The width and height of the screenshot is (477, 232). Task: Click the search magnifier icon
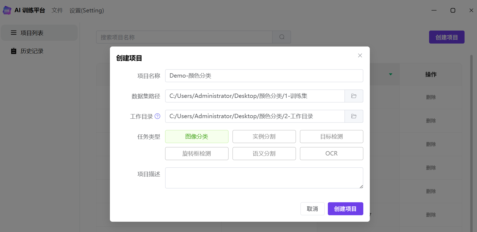click(x=282, y=37)
